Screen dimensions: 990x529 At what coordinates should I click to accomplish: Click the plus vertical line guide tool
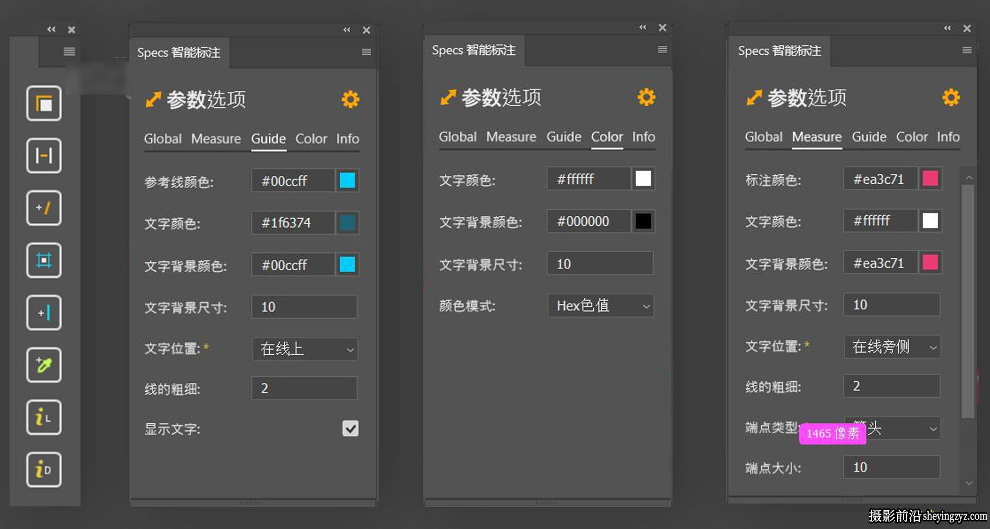44,313
